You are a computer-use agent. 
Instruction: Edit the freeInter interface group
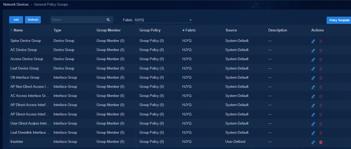point(313,142)
